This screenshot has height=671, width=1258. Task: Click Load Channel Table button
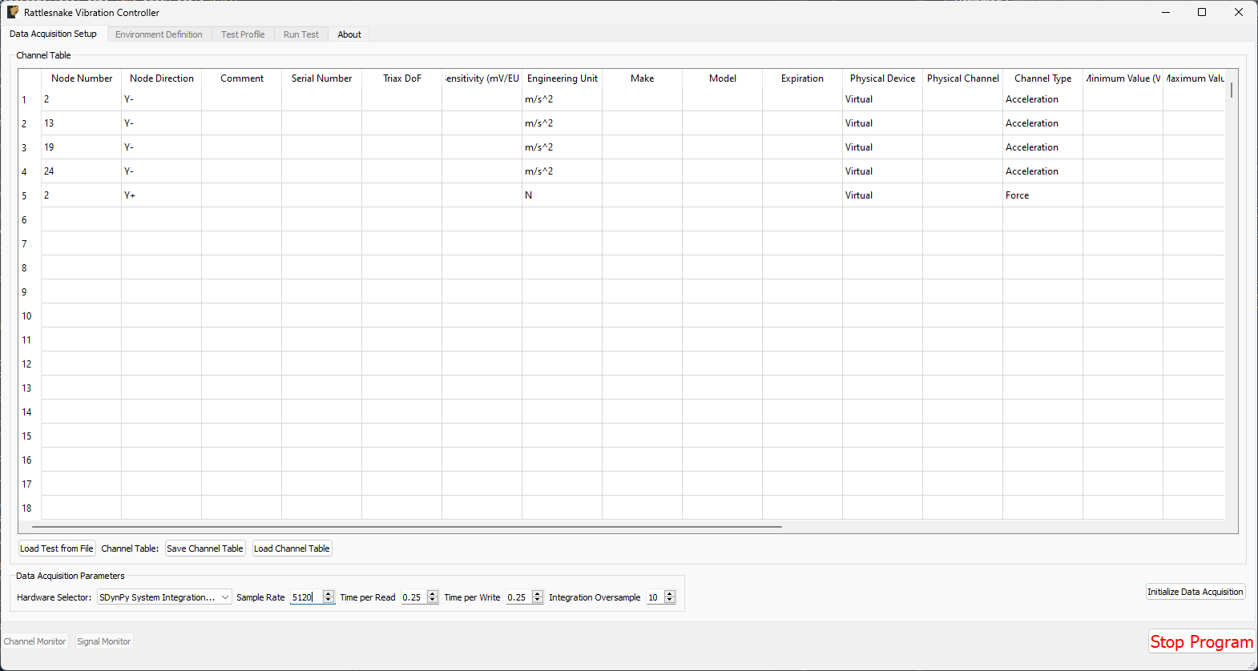pos(292,548)
